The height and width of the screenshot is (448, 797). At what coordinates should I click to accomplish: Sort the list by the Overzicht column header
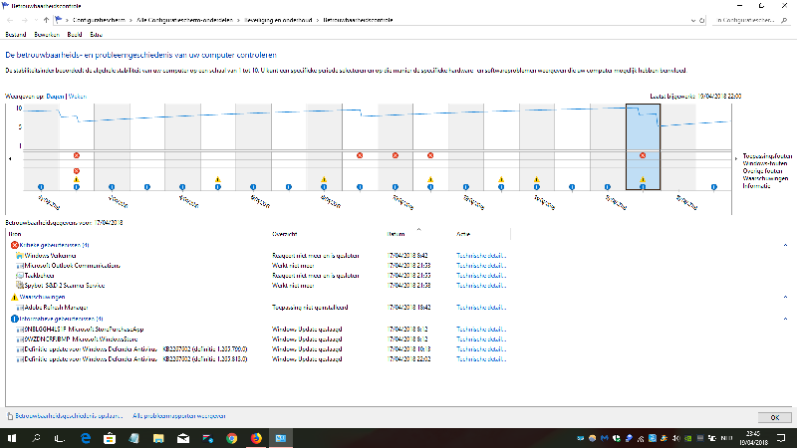pyautogui.click(x=284, y=234)
